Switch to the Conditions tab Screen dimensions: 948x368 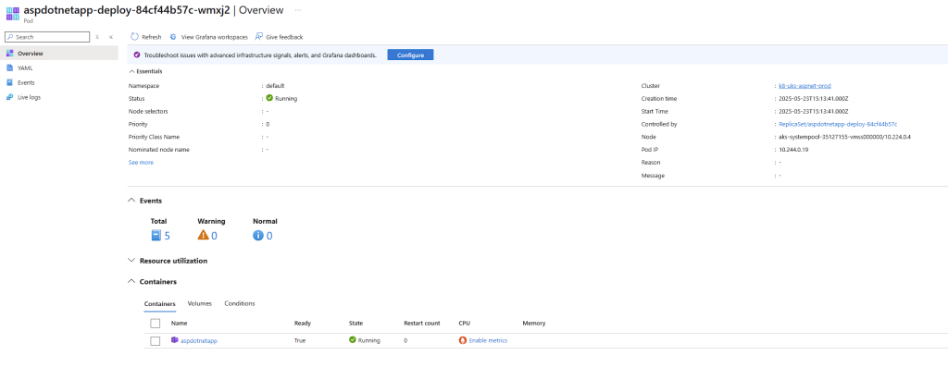240,303
